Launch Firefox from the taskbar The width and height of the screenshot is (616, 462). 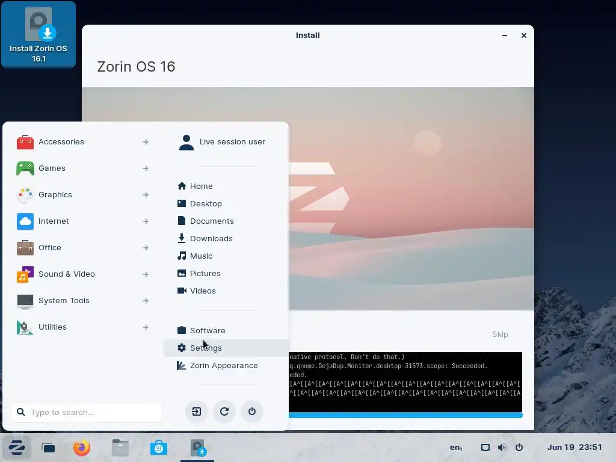tap(82, 448)
